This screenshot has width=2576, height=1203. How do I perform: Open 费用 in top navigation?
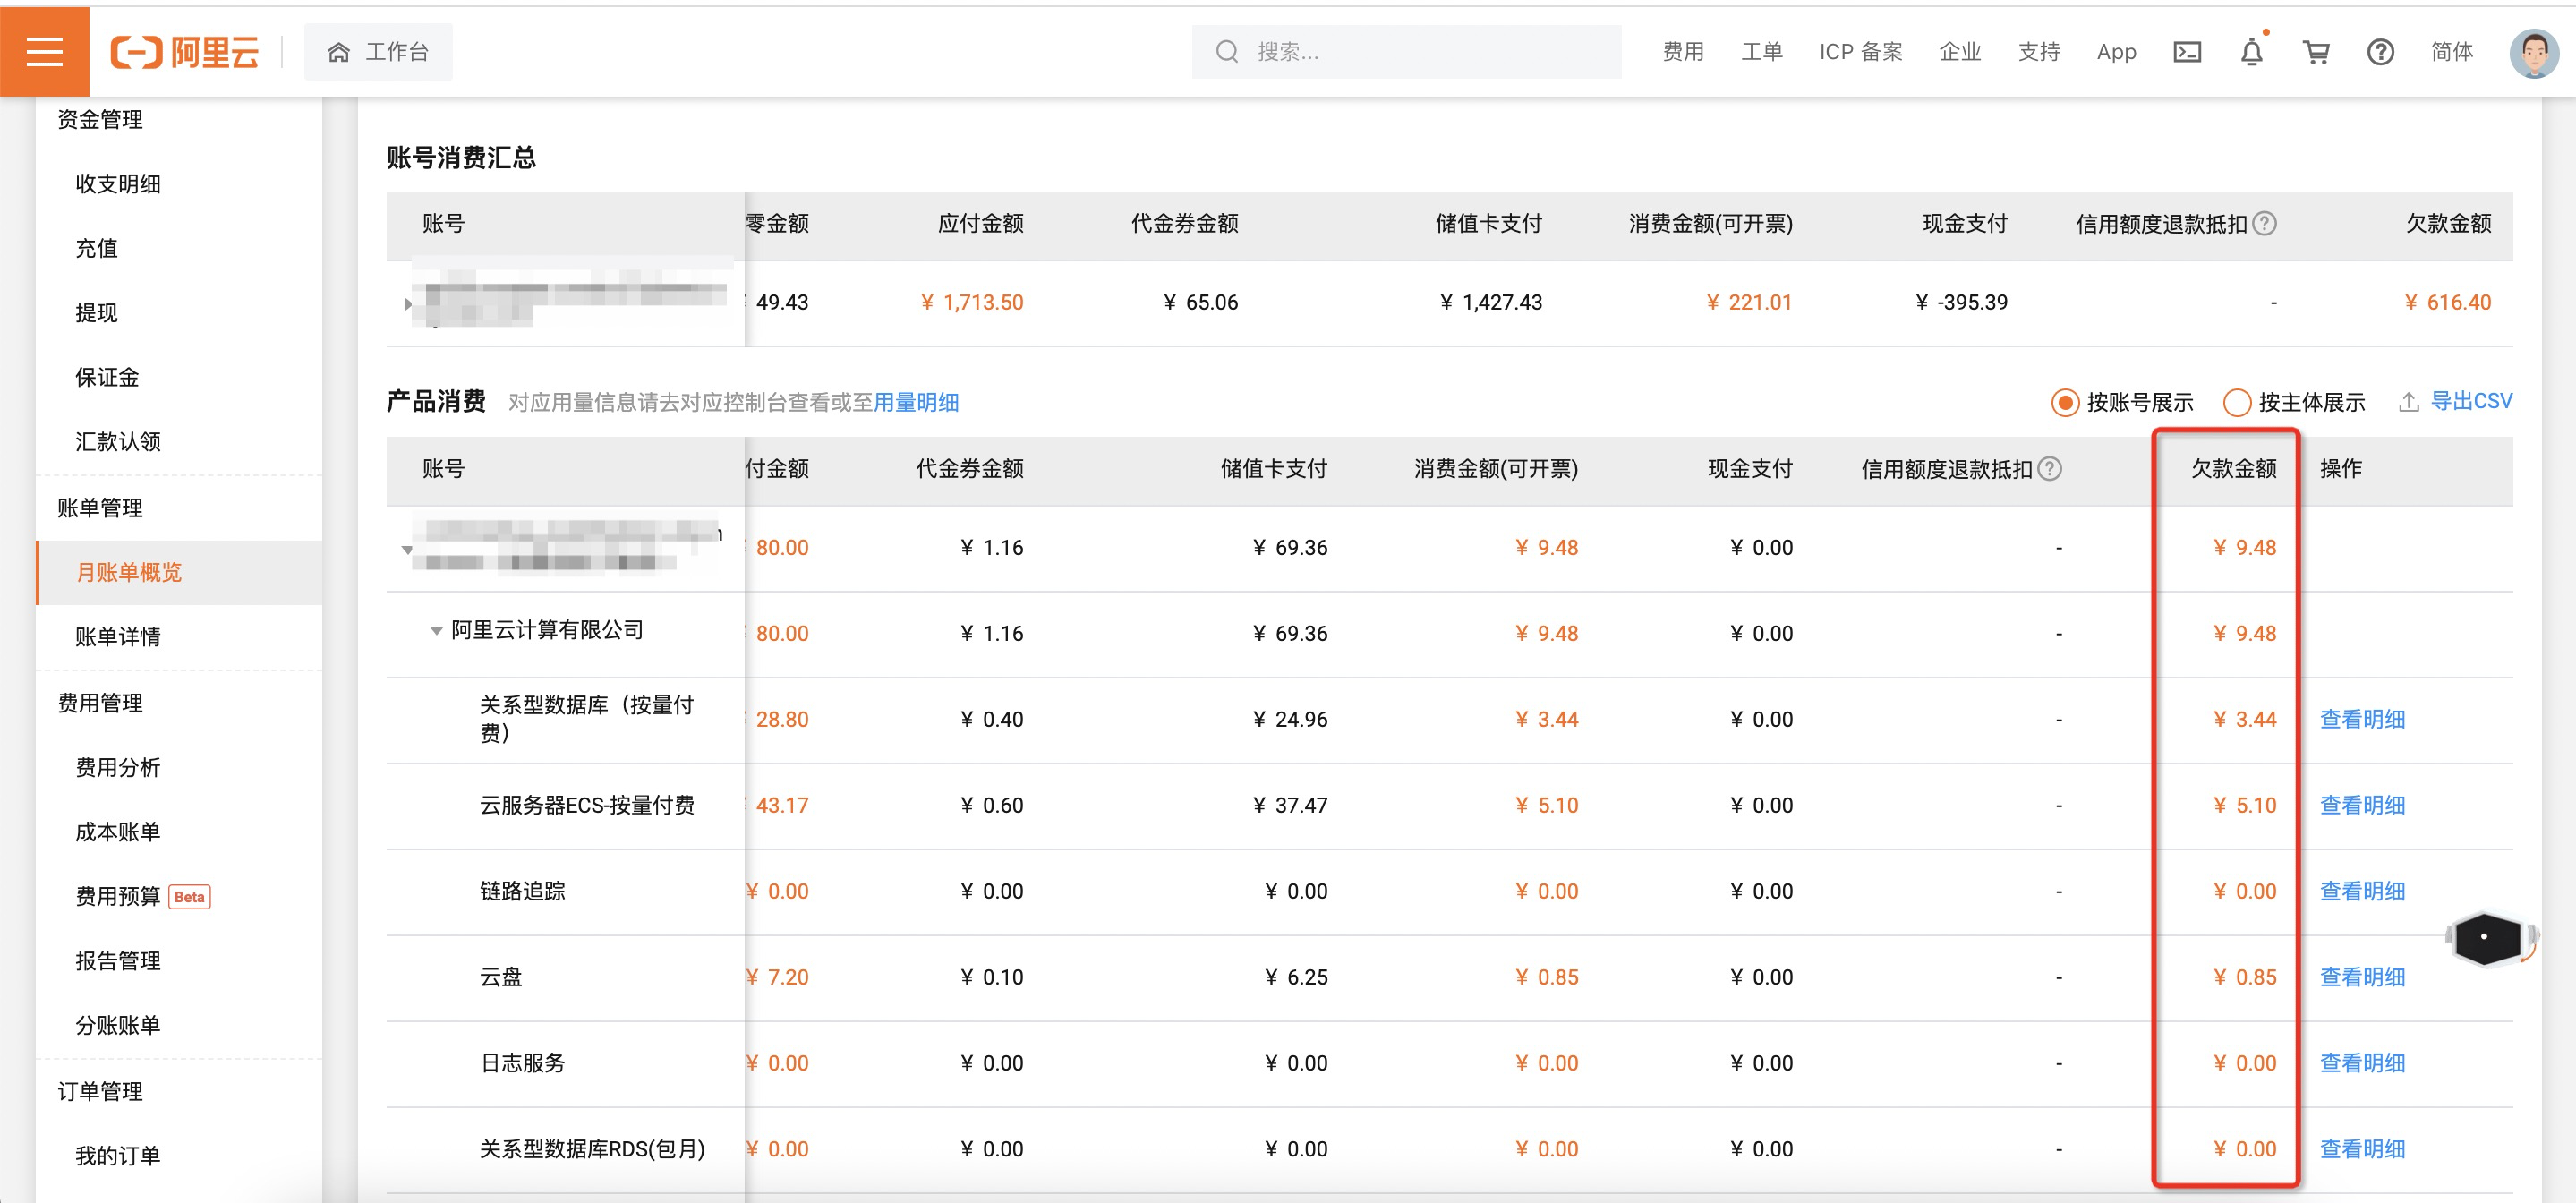tap(1683, 52)
